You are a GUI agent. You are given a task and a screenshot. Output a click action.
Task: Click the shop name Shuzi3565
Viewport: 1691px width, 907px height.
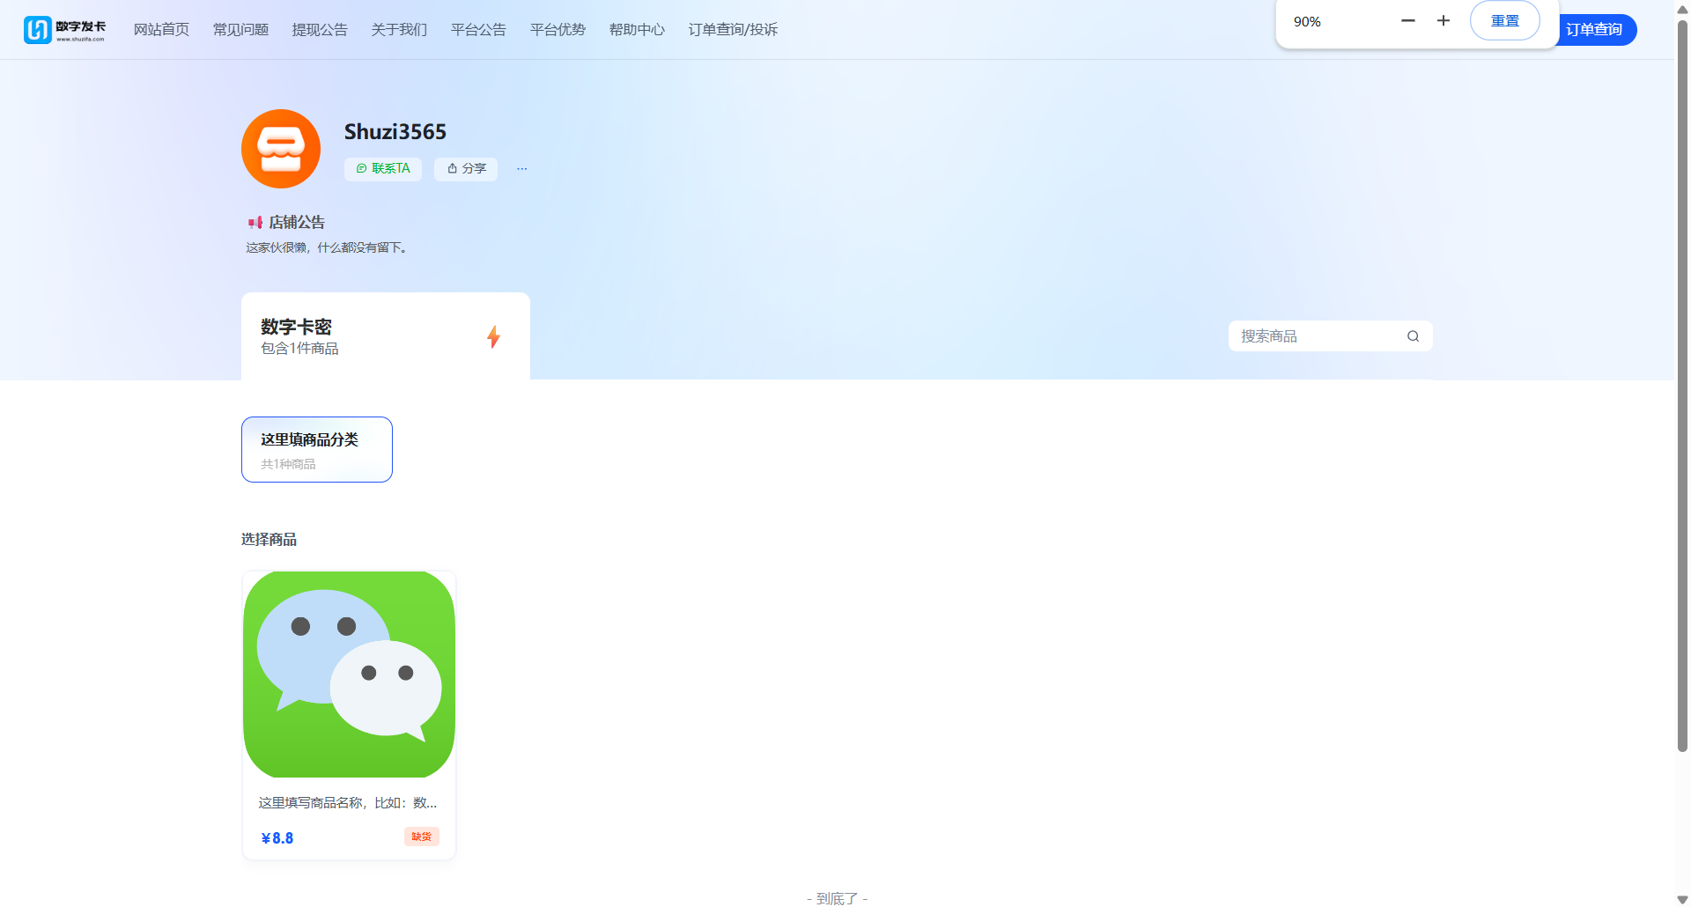pos(395,132)
